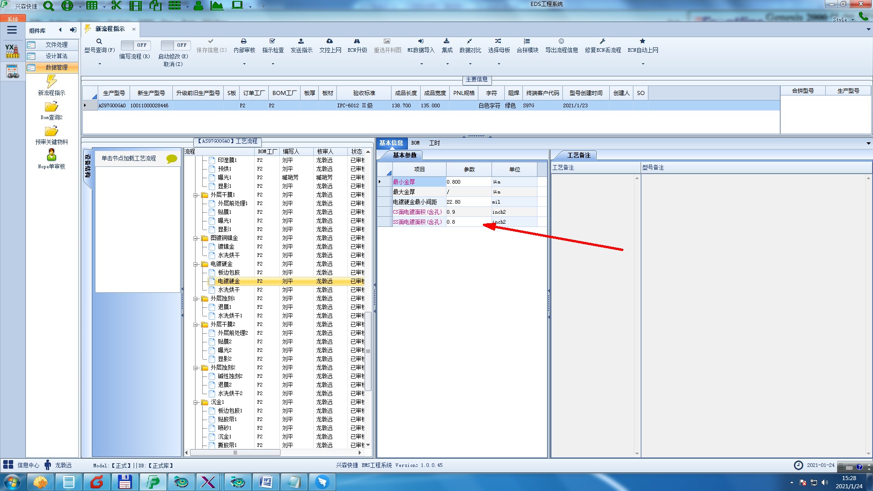
Task: Select 设计算法 in component library
Action: (56, 56)
